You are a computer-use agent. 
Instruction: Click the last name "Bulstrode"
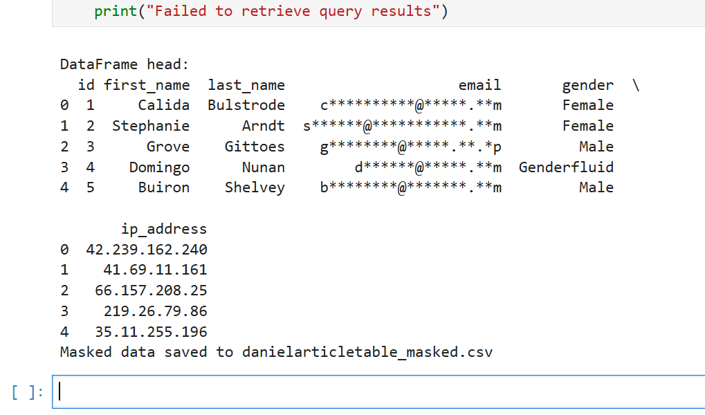(246, 105)
